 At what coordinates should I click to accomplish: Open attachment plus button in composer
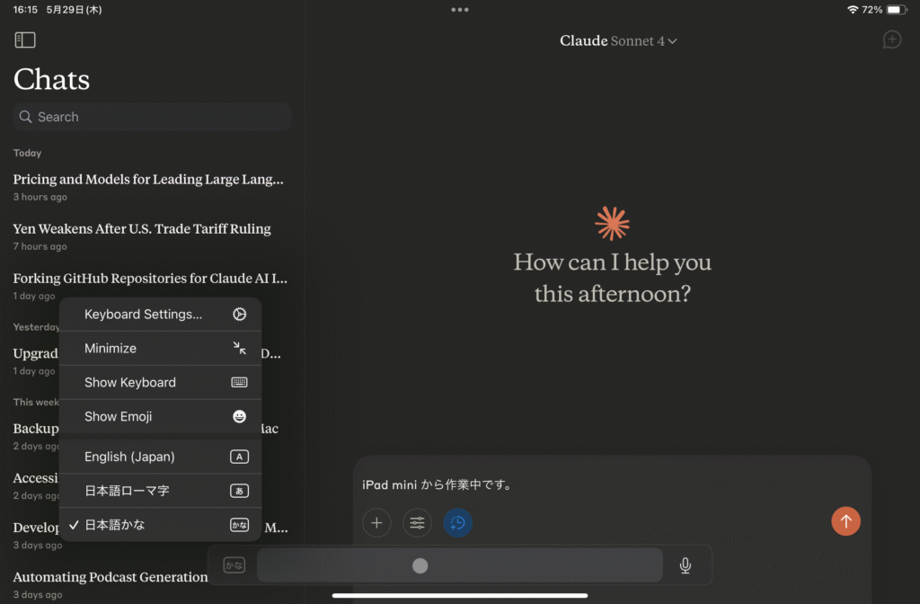(x=376, y=522)
